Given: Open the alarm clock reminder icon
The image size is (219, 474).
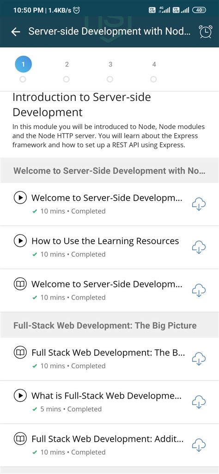Looking at the screenshot, I should click(206, 31).
